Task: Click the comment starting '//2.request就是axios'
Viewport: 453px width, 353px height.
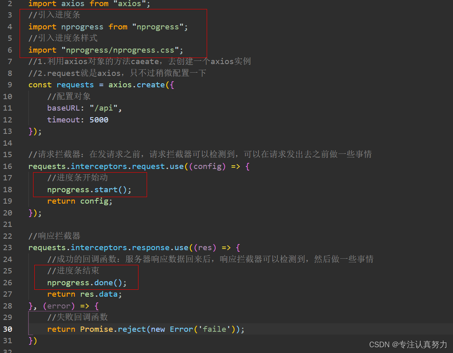Action: tap(117, 73)
